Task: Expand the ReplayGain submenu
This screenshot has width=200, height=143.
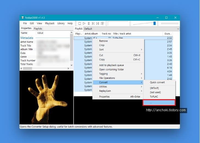Action: click(118, 91)
